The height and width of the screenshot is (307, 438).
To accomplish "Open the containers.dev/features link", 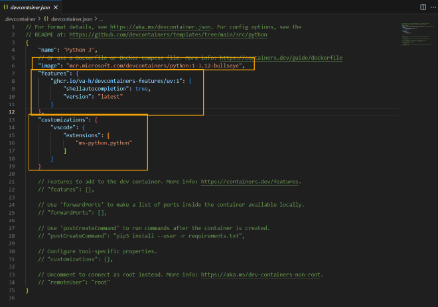I will (250, 182).
